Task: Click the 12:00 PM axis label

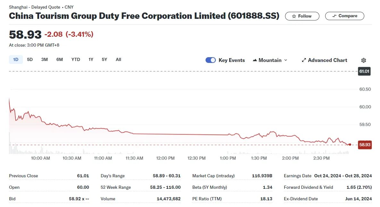Action: [165, 158]
